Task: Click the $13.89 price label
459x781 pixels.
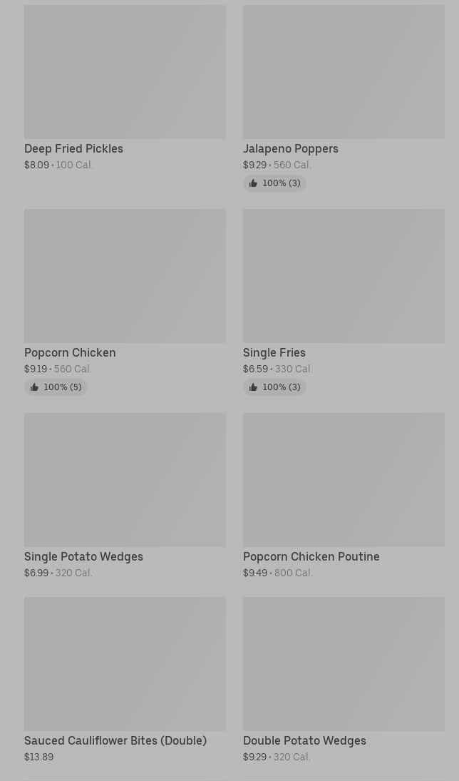Action: (39, 757)
